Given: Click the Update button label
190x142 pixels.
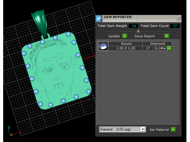Looking at the screenshot, I should (114, 36).
